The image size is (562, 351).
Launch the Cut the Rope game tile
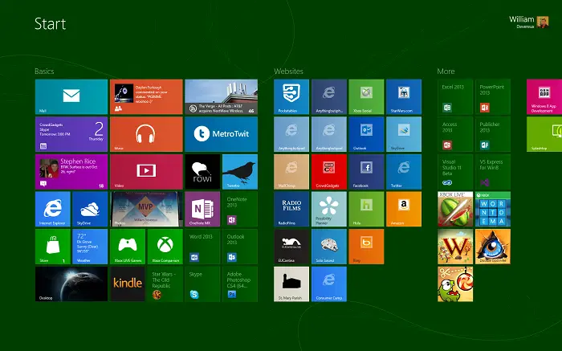click(x=455, y=284)
